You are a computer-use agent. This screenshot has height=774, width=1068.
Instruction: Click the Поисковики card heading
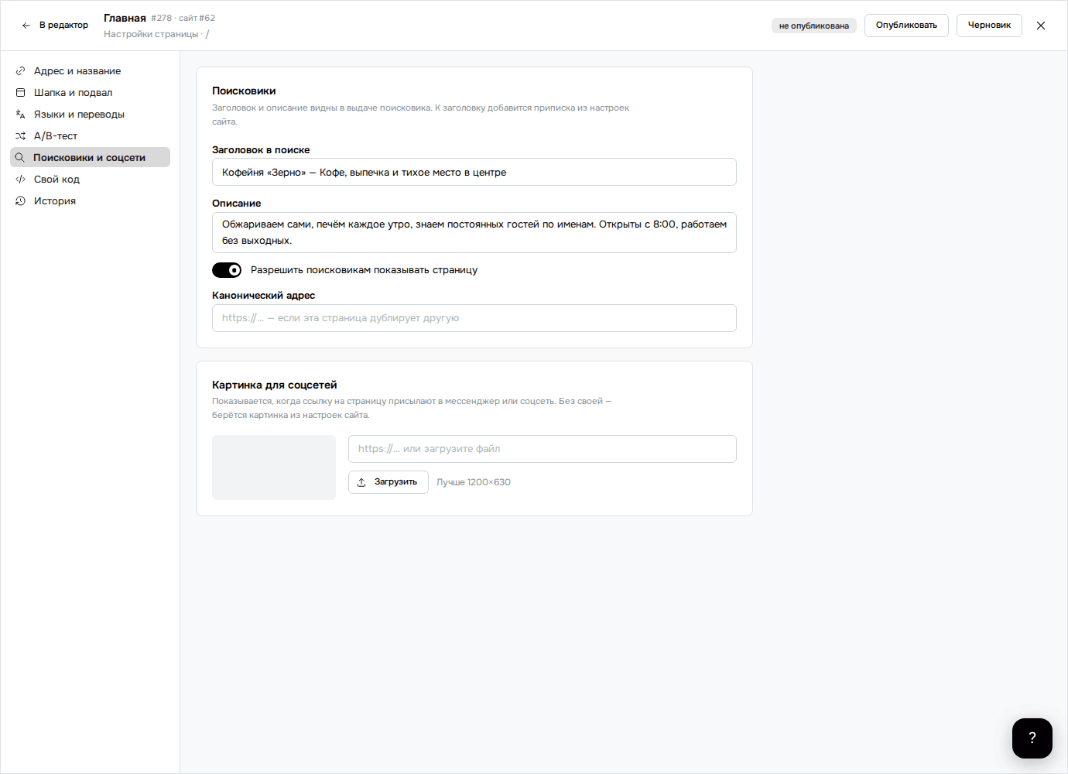coord(244,91)
